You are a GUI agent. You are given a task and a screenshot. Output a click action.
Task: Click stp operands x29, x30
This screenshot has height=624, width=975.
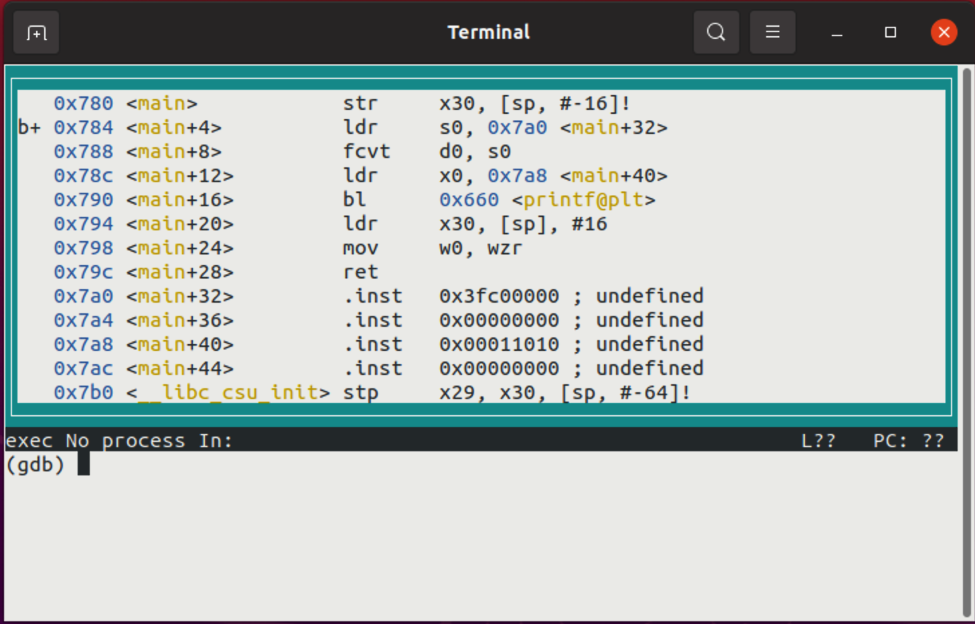coord(493,392)
